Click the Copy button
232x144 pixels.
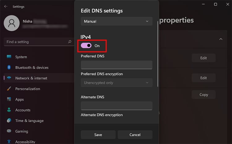click(204, 95)
